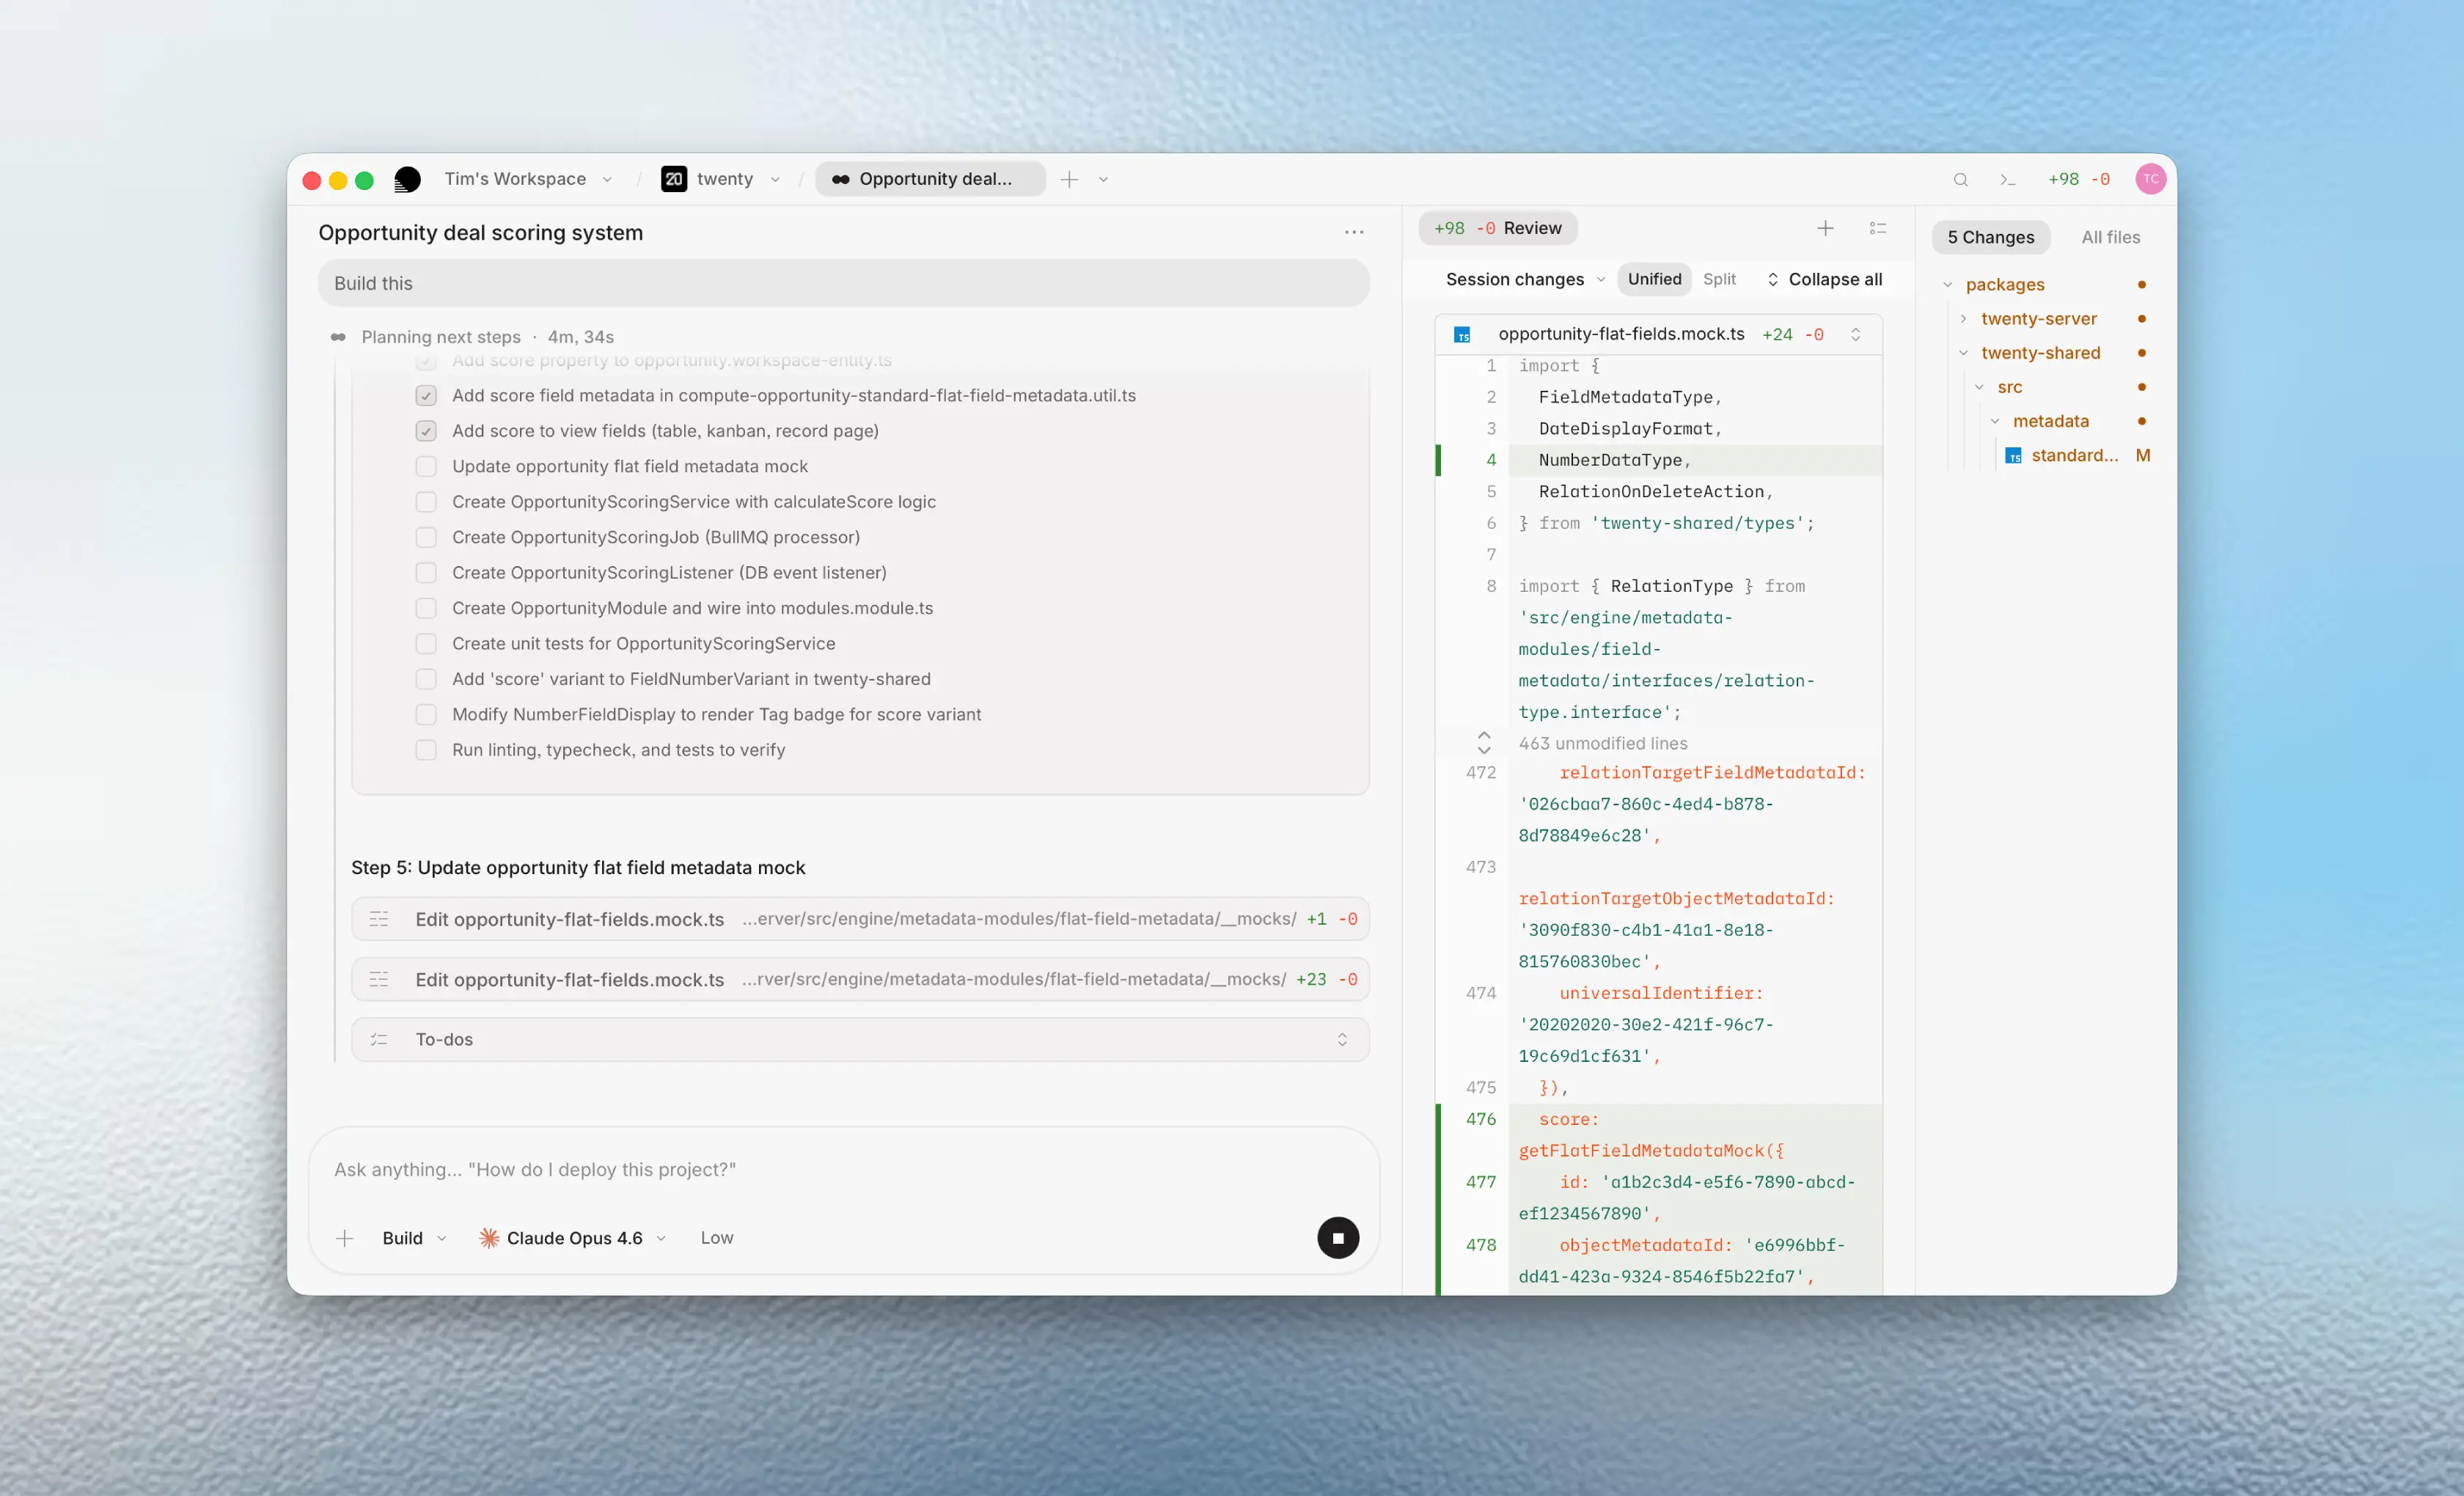Screen dimensions: 2464x1496
Task: Click the plus icon in the message input bar
Action: (x=344, y=1237)
